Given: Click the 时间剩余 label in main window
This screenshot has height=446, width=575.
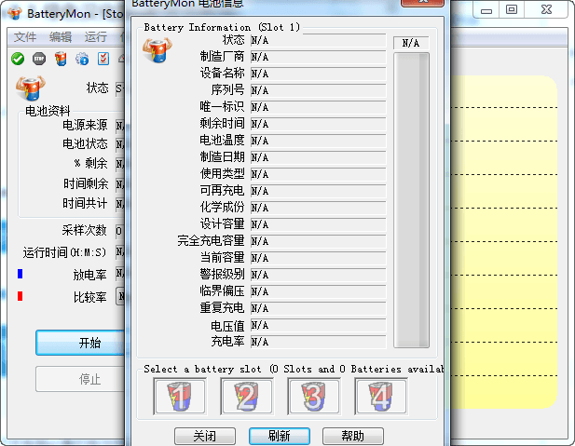Looking at the screenshot, I should click(x=86, y=183).
